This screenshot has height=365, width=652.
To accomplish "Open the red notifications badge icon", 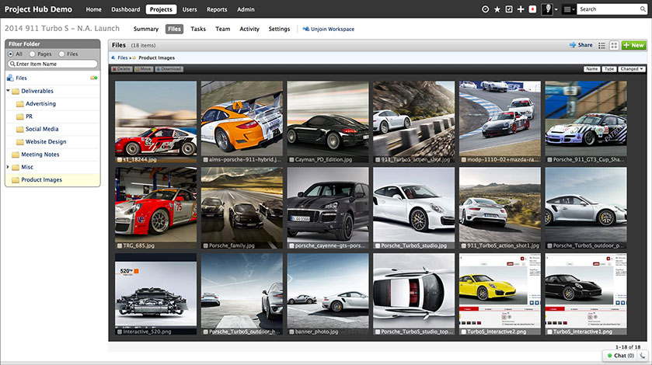I will [532, 9].
